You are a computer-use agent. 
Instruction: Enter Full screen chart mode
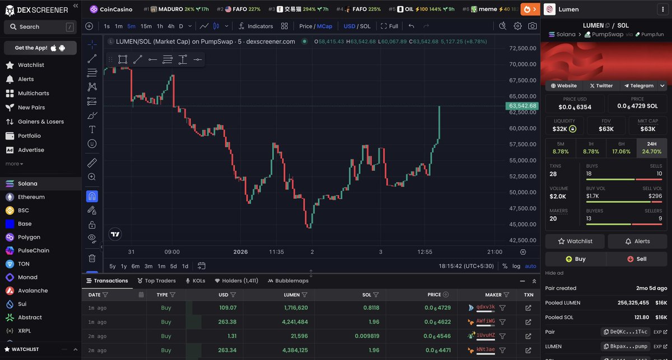click(389, 26)
